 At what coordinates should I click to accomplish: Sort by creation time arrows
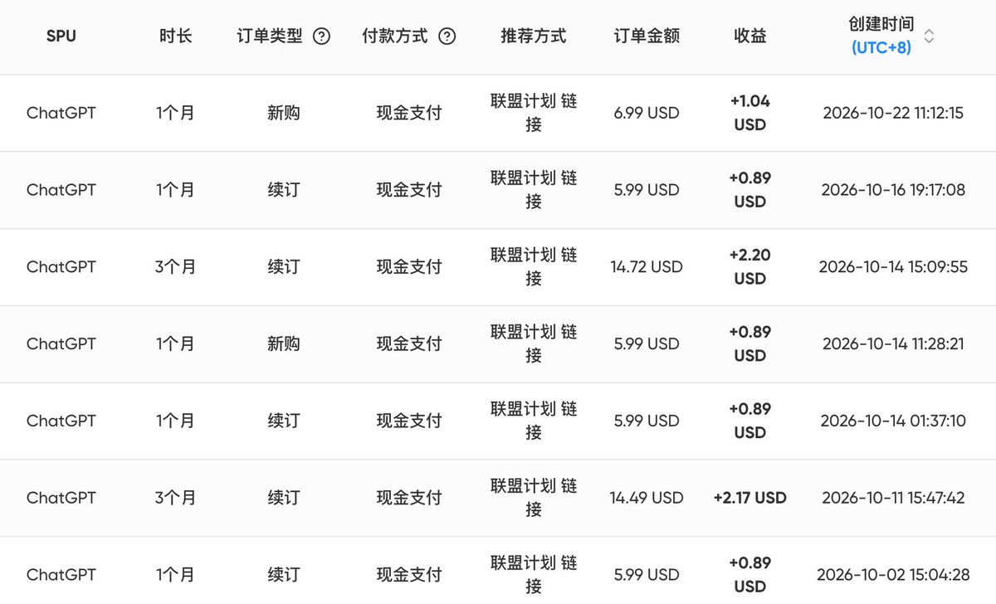point(929,37)
